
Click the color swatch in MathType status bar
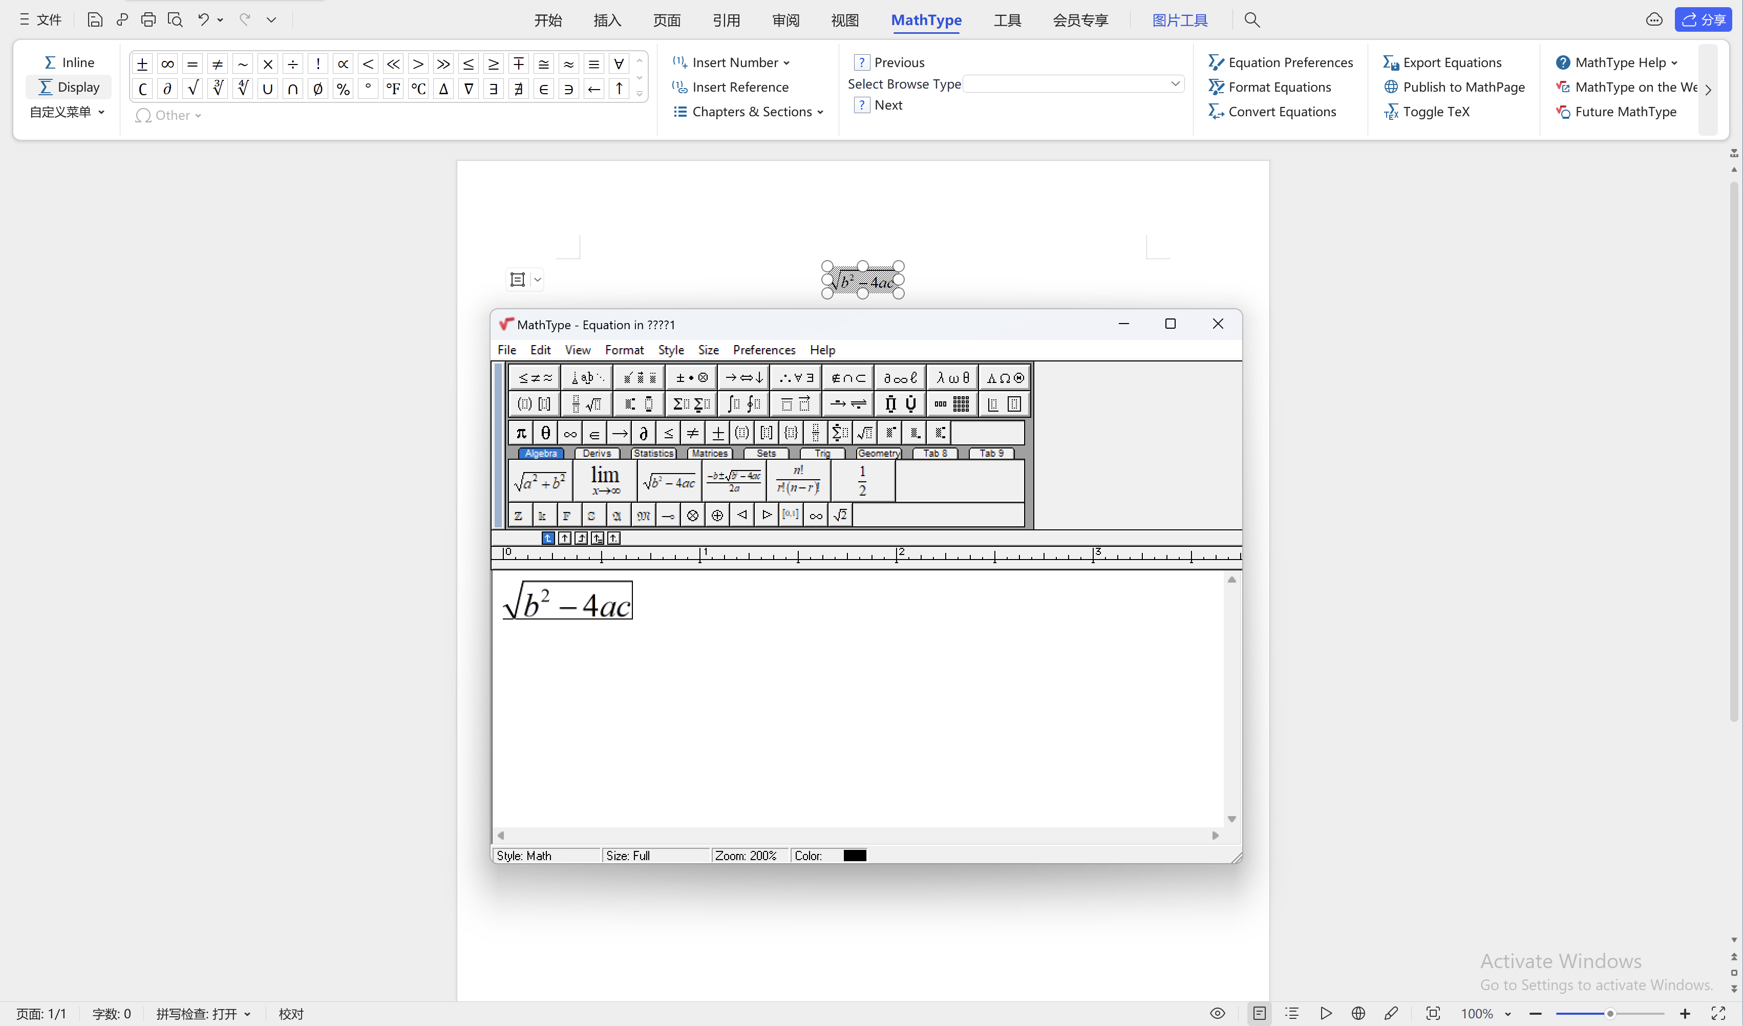pos(855,855)
